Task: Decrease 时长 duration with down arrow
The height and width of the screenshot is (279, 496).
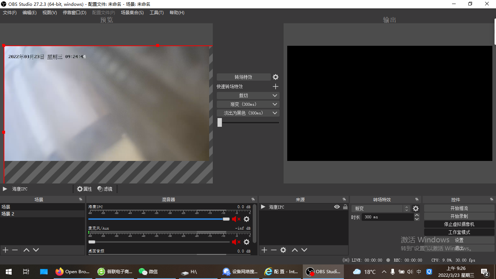Action: click(x=417, y=219)
